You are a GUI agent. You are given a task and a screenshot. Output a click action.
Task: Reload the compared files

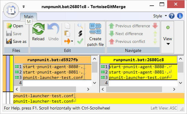click(x=38, y=32)
